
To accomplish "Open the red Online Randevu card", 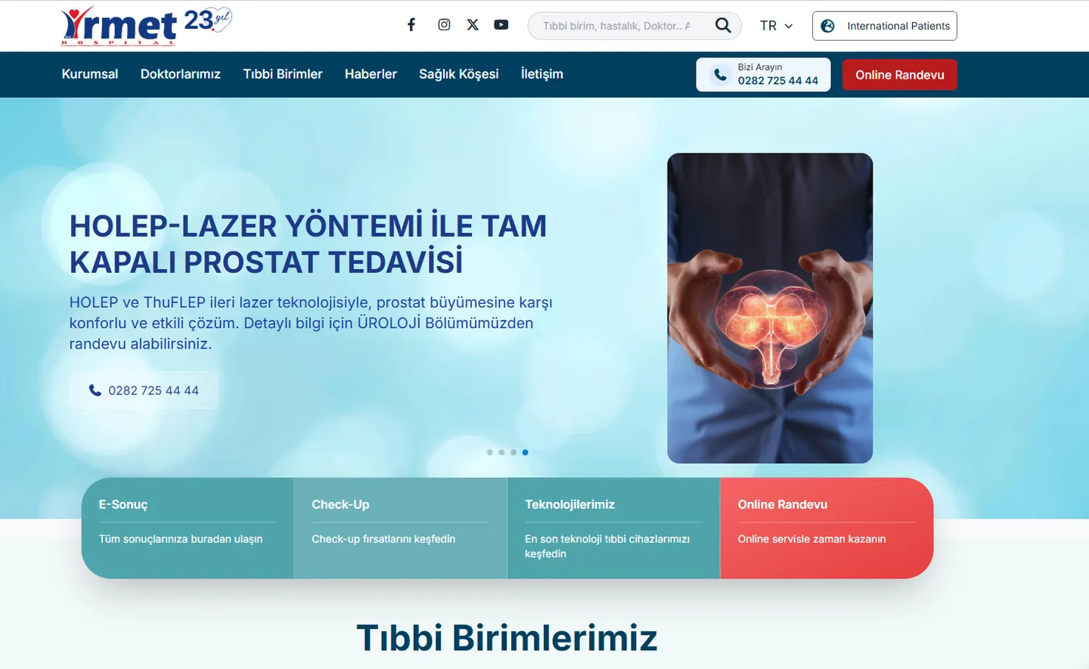I will pyautogui.click(x=827, y=528).
